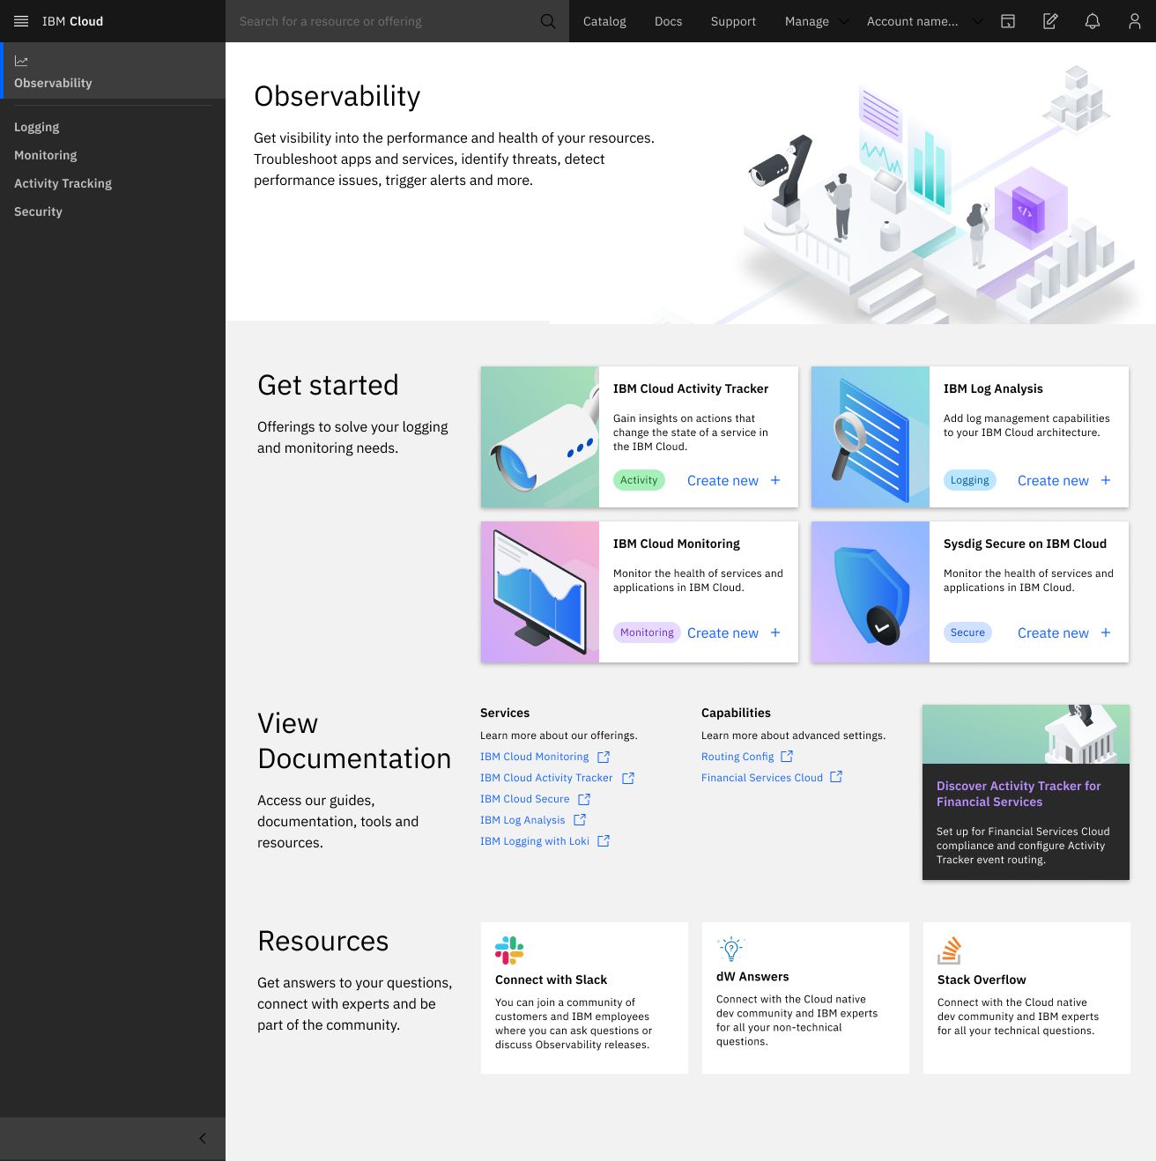
Task: Click Create new for IBM Cloud Monitoring
Action: click(x=722, y=633)
